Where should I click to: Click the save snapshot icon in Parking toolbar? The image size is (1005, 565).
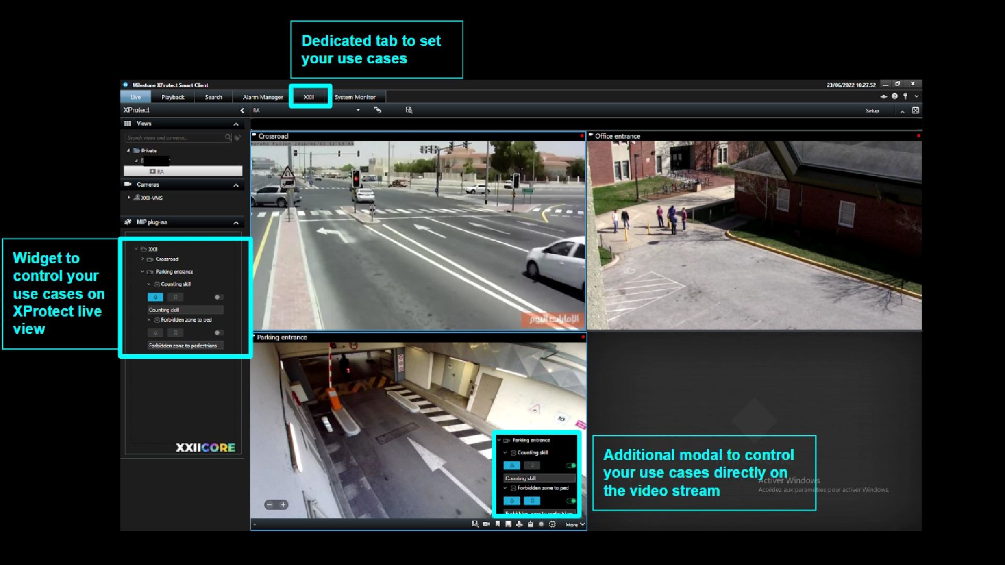pyautogui.click(x=508, y=524)
